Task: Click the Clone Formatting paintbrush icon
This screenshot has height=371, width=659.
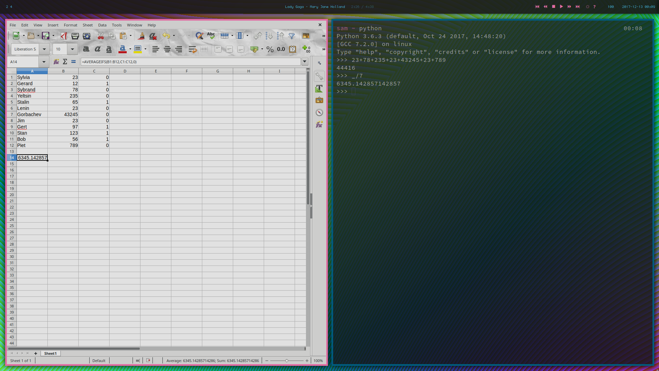Action: pyautogui.click(x=141, y=36)
